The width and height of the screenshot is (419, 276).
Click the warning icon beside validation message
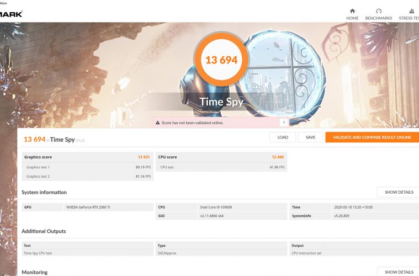(158, 123)
